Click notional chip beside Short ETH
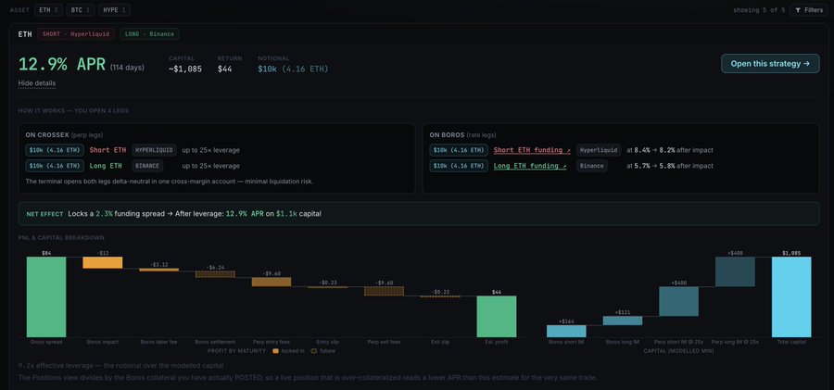834x390 pixels. pyautogui.click(x=55, y=150)
